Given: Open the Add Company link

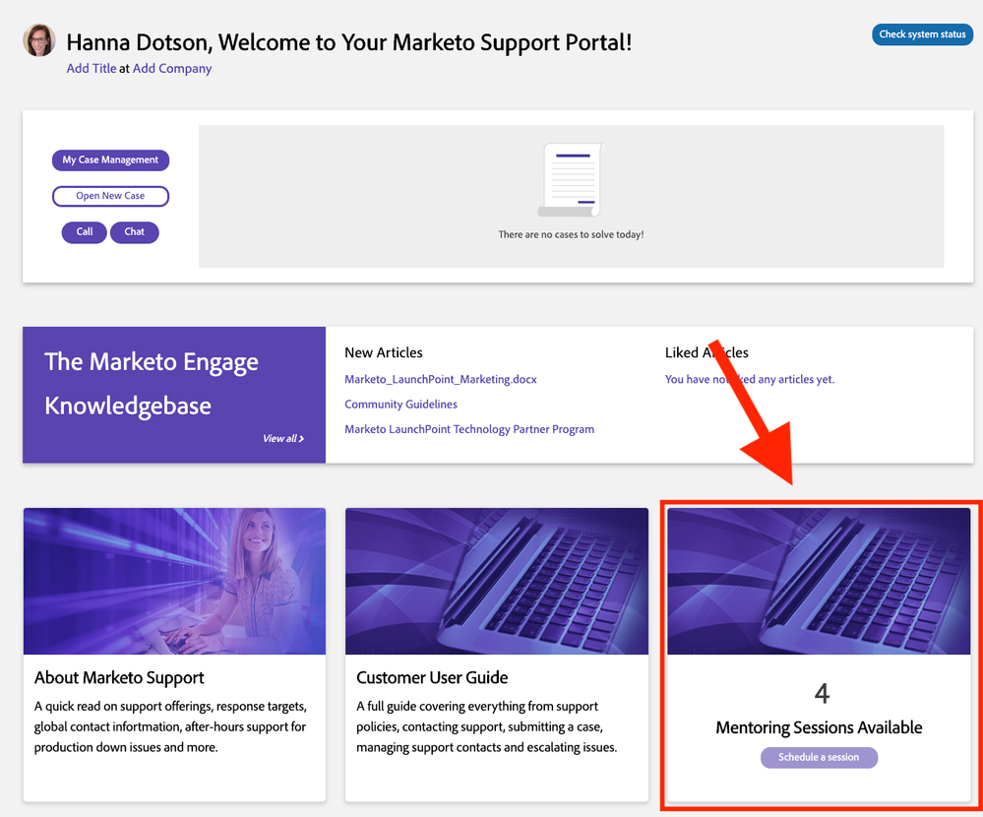Looking at the screenshot, I should [172, 68].
